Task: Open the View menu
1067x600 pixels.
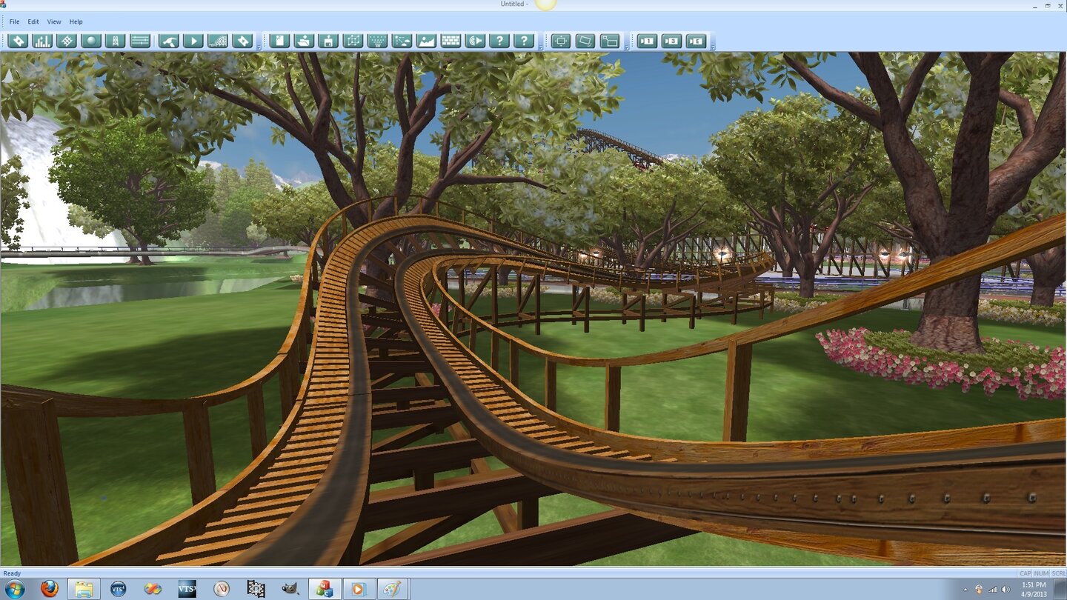Action: [x=54, y=21]
